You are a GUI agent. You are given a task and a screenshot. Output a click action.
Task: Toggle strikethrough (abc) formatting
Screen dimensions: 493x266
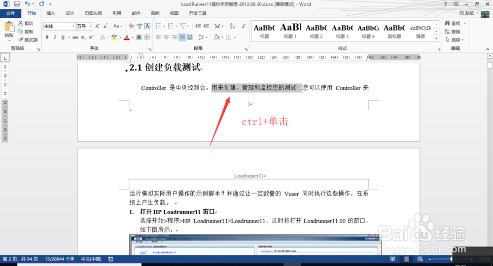click(75, 37)
